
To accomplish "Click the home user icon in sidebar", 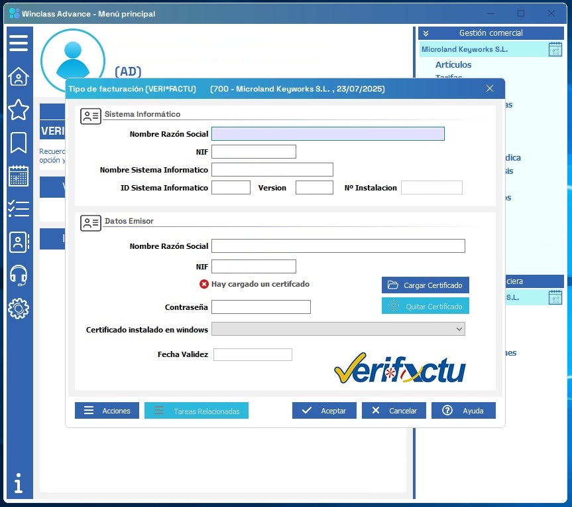I will coord(19,77).
